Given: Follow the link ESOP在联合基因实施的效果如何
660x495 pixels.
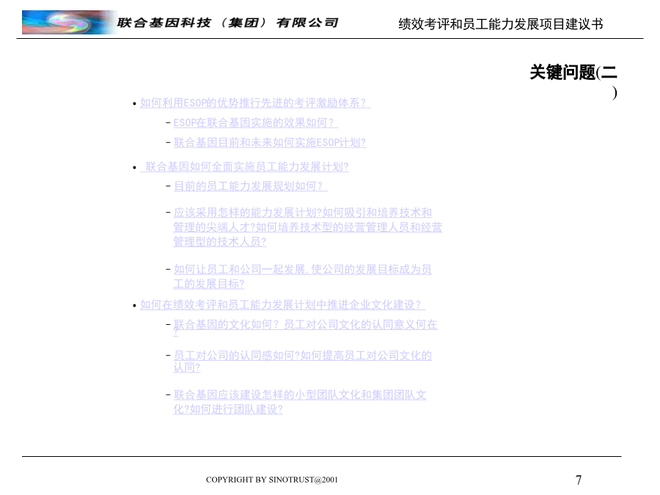Looking at the screenshot, I should click(x=255, y=122).
